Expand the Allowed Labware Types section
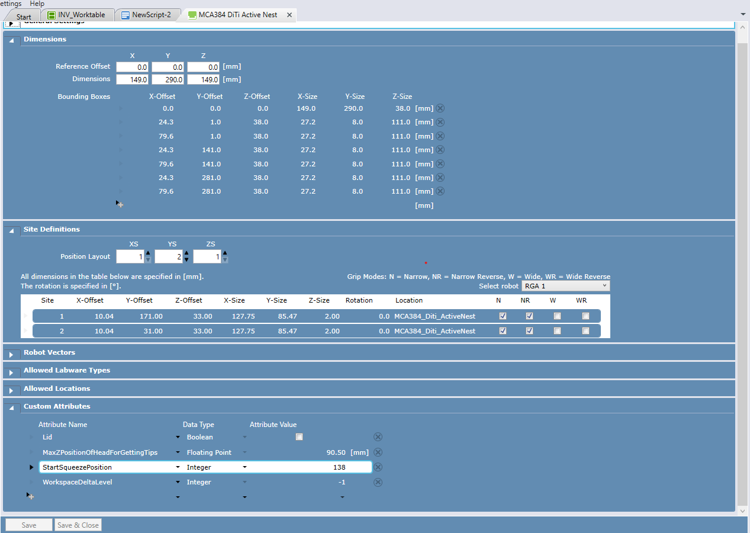This screenshot has height=533, width=750. click(11, 373)
